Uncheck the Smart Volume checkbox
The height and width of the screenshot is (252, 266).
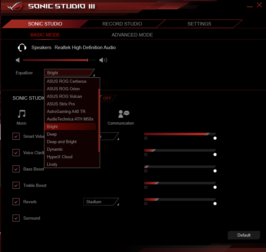pos(16,136)
